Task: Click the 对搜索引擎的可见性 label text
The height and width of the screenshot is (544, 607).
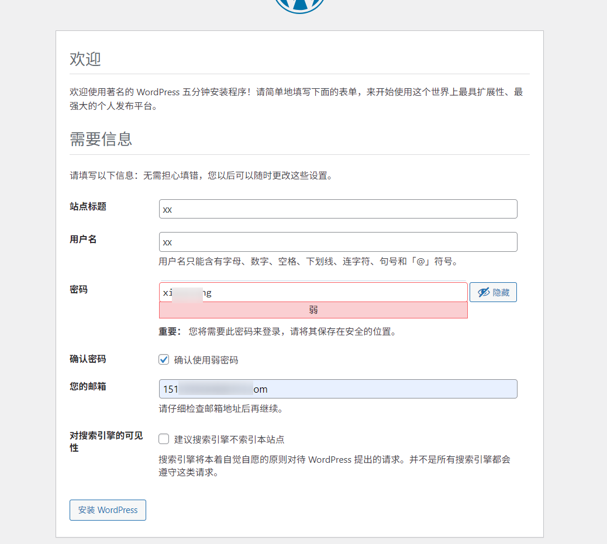Action: [x=106, y=442]
